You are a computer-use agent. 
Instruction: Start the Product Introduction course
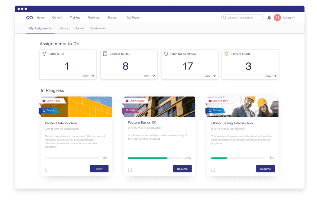(x=99, y=169)
